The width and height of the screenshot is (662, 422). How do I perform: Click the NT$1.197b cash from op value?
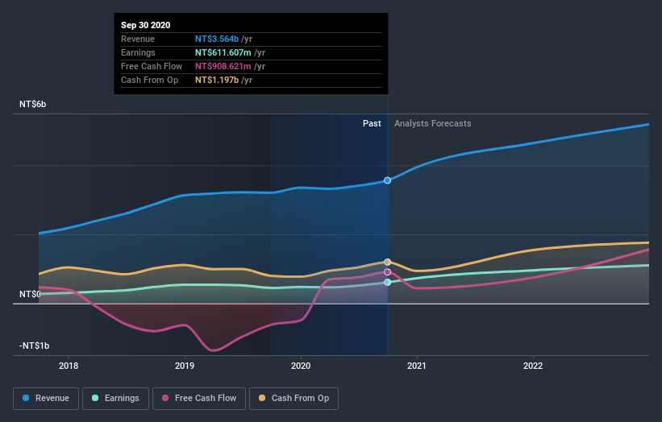[217, 80]
